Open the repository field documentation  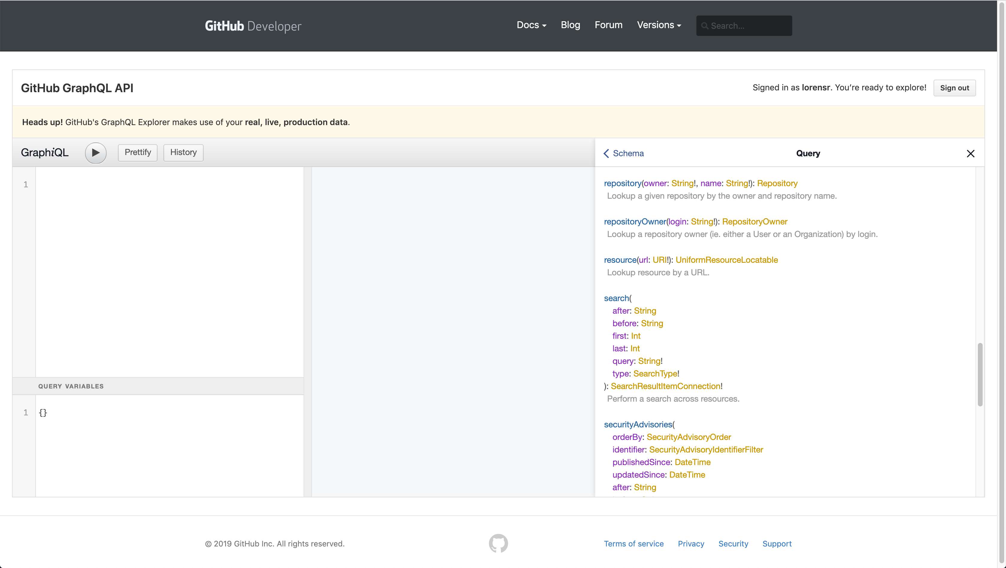pyautogui.click(x=622, y=183)
